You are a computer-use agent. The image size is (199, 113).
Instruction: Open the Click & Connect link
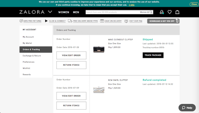click(x=57, y=21)
